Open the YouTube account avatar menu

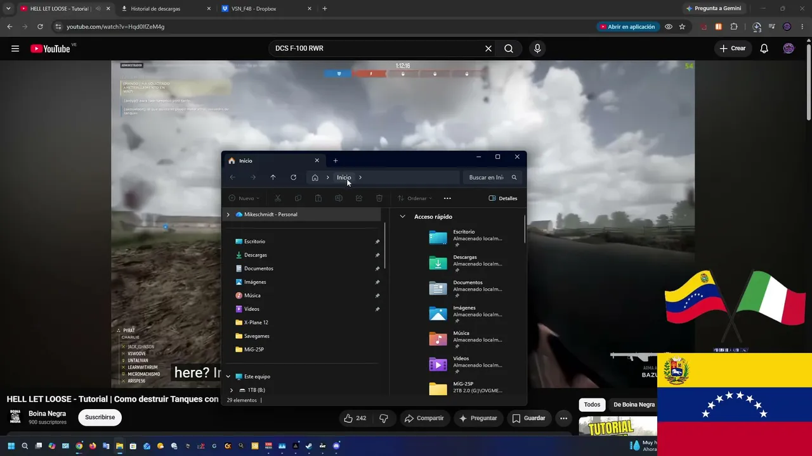(789, 49)
